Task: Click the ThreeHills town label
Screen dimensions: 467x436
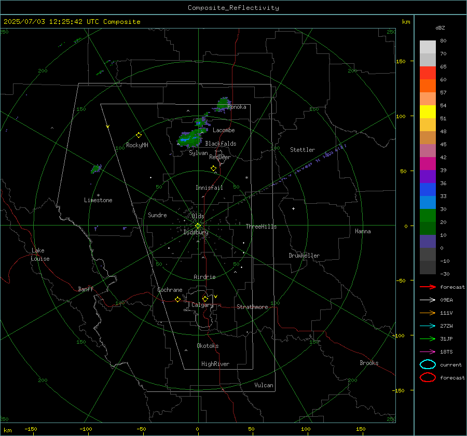Action: point(261,227)
